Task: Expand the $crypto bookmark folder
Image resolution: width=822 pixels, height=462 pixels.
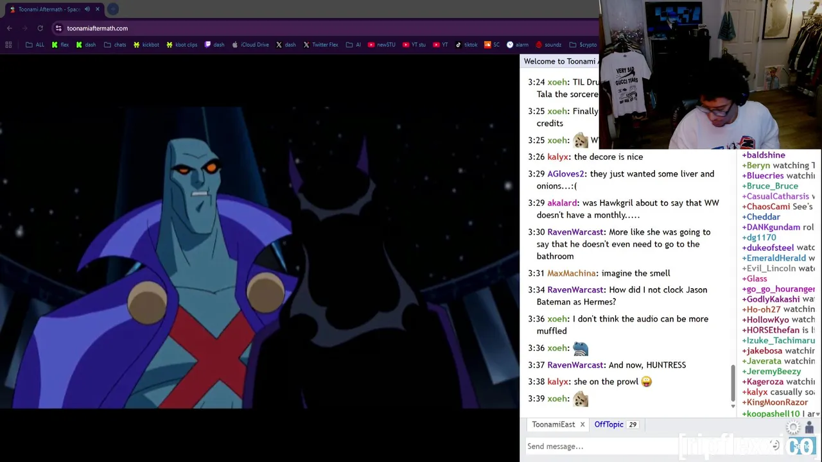Action: (x=583, y=45)
